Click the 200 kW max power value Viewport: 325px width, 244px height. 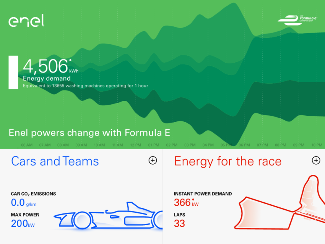click(23, 223)
